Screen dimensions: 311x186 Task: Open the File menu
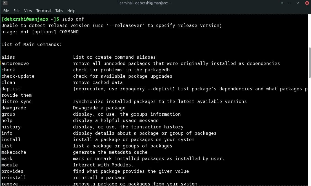(6, 11)
